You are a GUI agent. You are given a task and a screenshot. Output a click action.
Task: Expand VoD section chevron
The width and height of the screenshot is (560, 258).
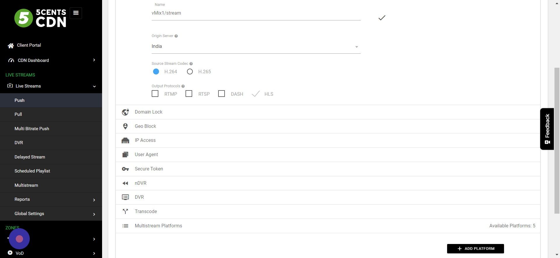[94, 253]
